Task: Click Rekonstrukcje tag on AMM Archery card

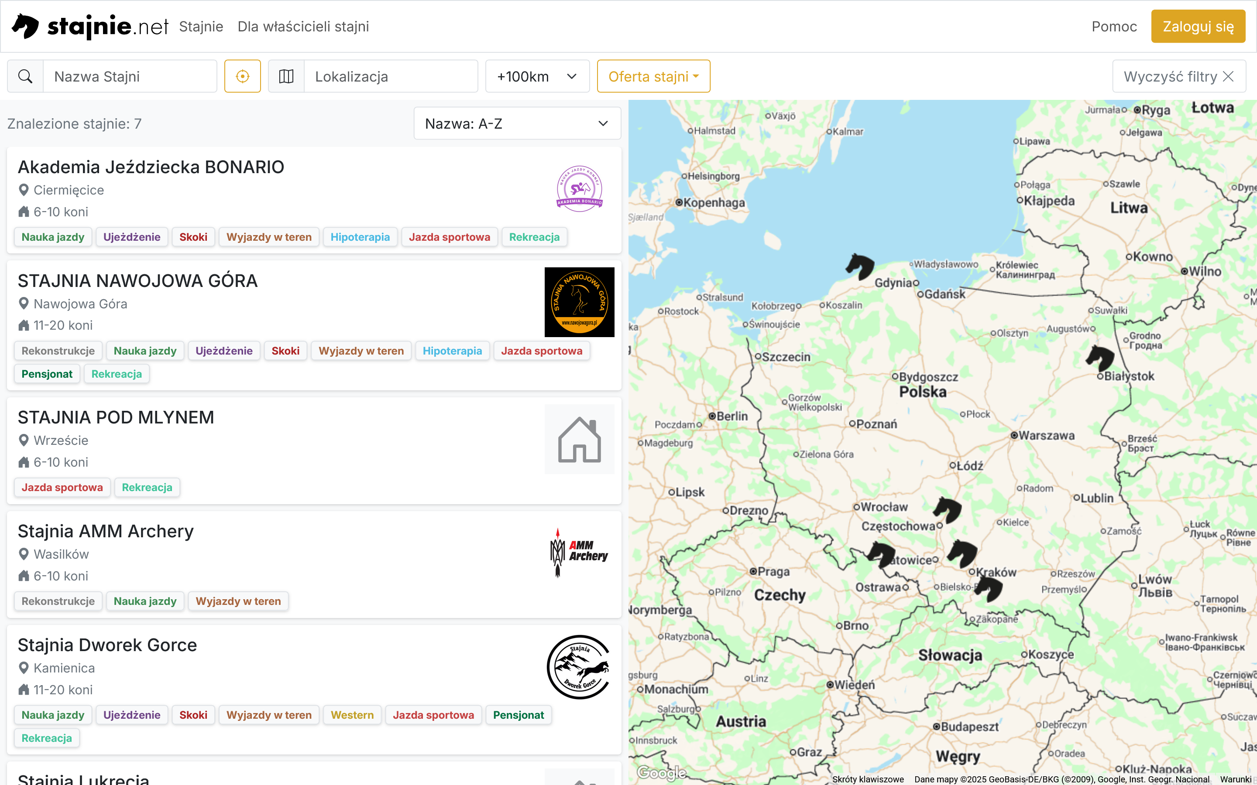Action: (x=58, y=601)
